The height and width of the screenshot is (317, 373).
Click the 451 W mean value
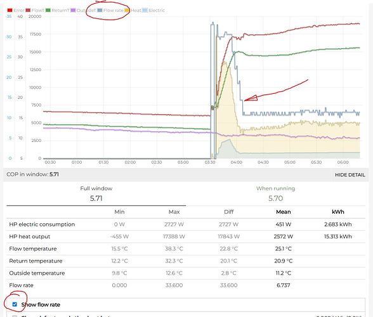tap(284, 224)
